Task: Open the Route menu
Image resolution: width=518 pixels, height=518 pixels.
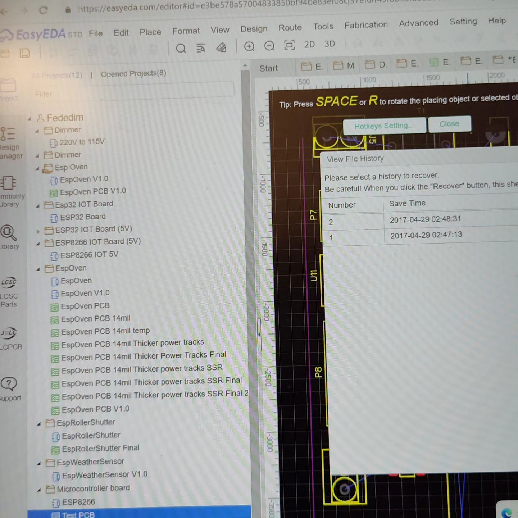Action: click(290, 28)
